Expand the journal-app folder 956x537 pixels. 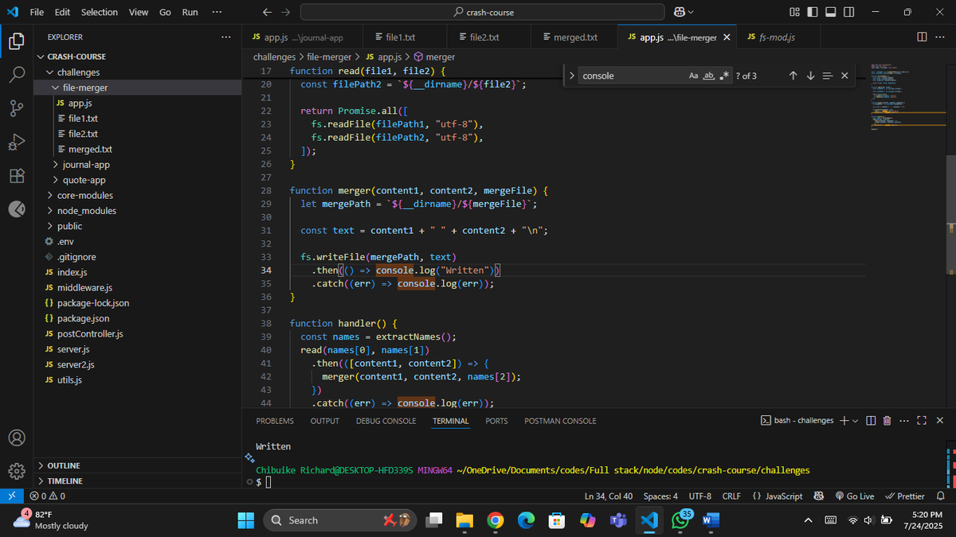[x=56, y=165]
